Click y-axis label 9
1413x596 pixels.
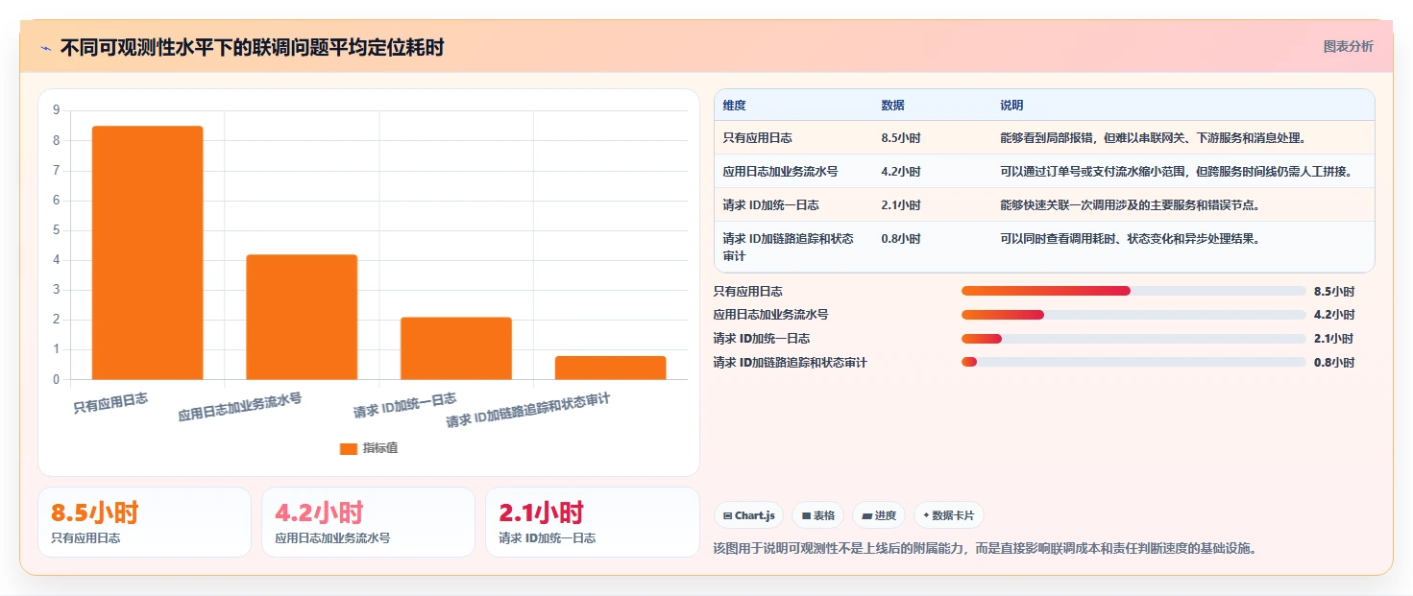[56, 110]
